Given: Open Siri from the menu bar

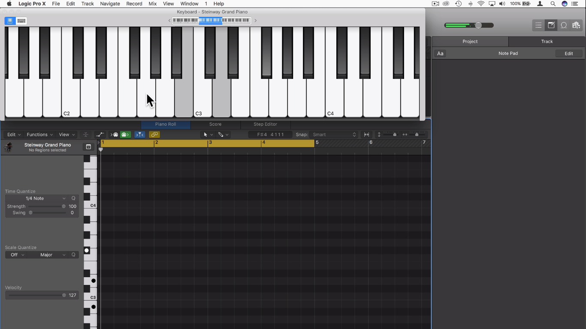Looking at the screenshot, I should [565, 4].
